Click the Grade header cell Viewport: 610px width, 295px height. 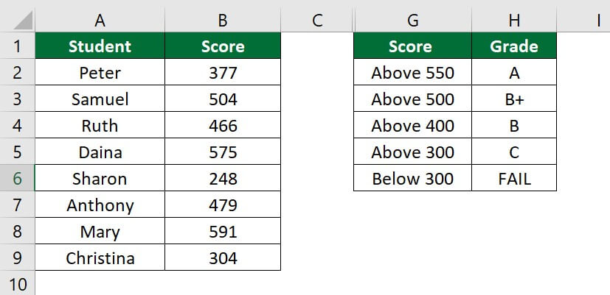[x=514, y=47]
